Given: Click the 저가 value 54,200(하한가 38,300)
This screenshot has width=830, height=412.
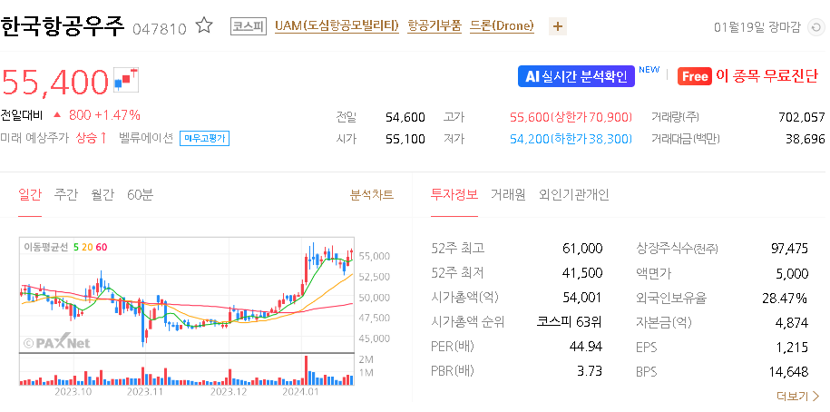Looking at the screenshot, I should [x=571, y=139].
